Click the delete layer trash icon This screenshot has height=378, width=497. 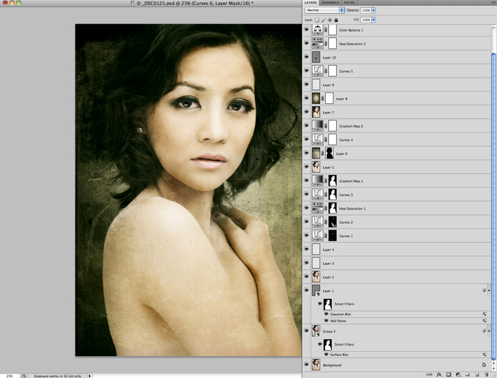tap(486, 374)
